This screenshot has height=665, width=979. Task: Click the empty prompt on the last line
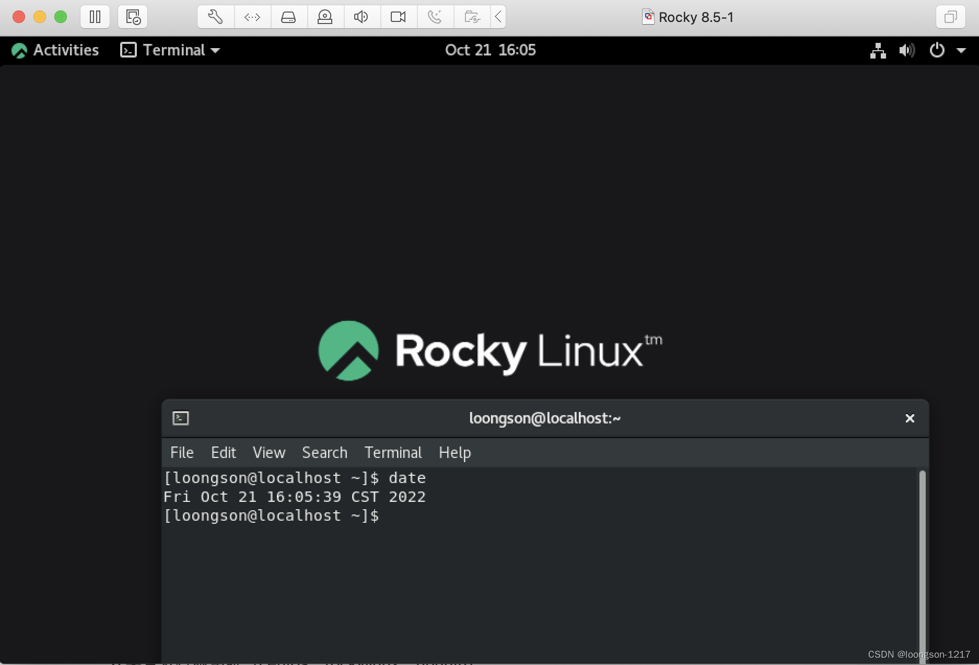click(272, 515)
